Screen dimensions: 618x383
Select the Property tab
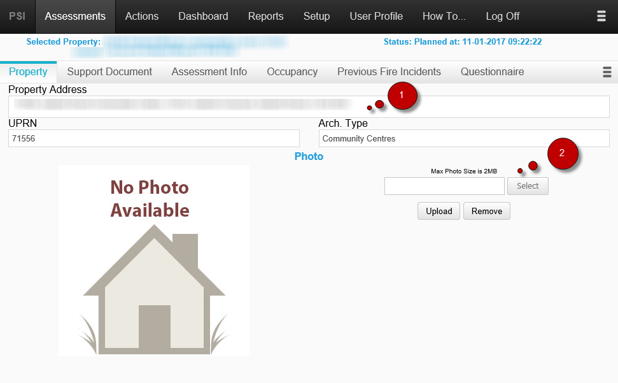pos(28,71)
